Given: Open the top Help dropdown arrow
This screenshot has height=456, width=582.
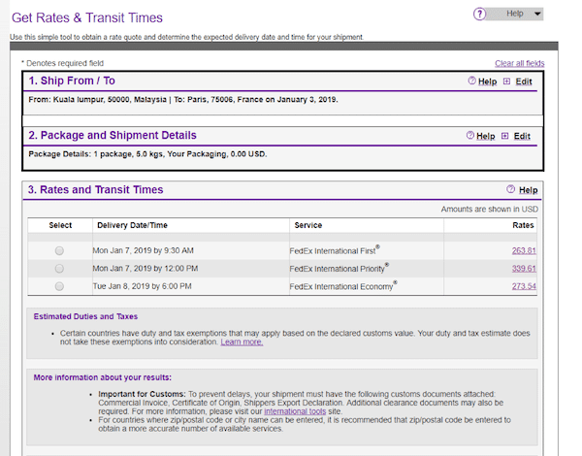Looking at the screenshot, I should (x=537, y=15).
